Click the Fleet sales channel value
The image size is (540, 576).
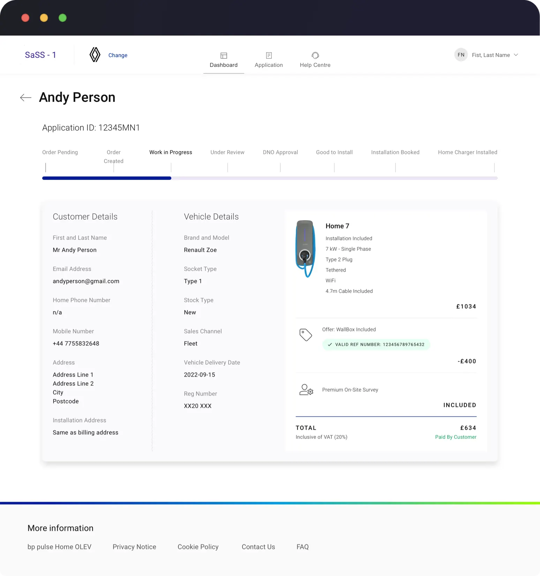(190, 343)
